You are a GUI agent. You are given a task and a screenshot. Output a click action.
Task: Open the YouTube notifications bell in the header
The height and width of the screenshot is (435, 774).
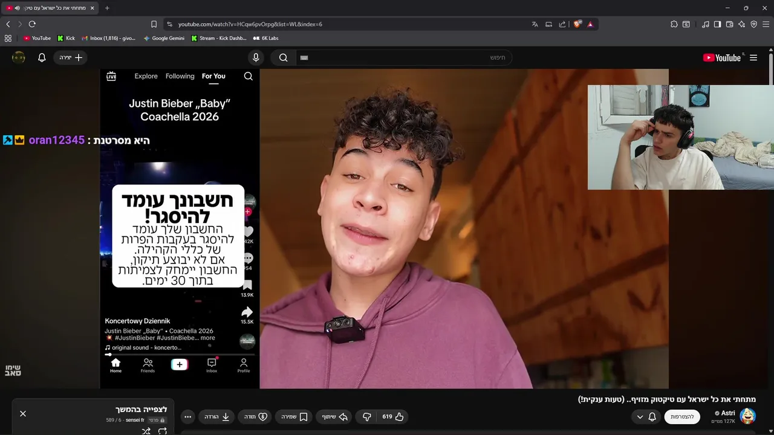[x=42, y=57]
